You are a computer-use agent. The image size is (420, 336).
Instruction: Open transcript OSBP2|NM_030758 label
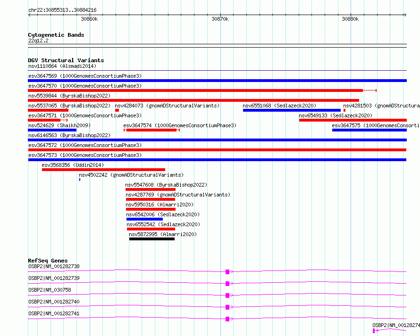pos(50,290)
